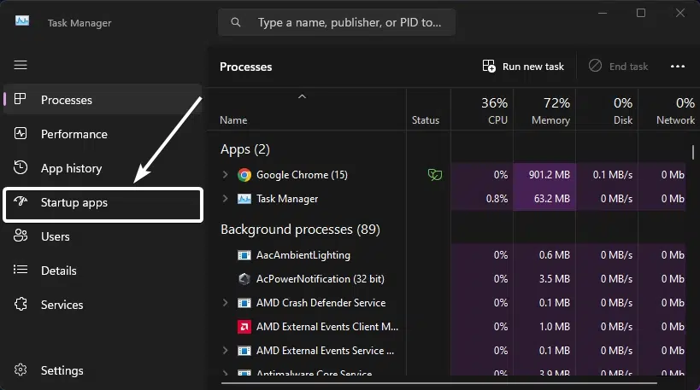Click the 0.8% CPU cell
Screen dimensions: 700x390
tap(482, 199)
